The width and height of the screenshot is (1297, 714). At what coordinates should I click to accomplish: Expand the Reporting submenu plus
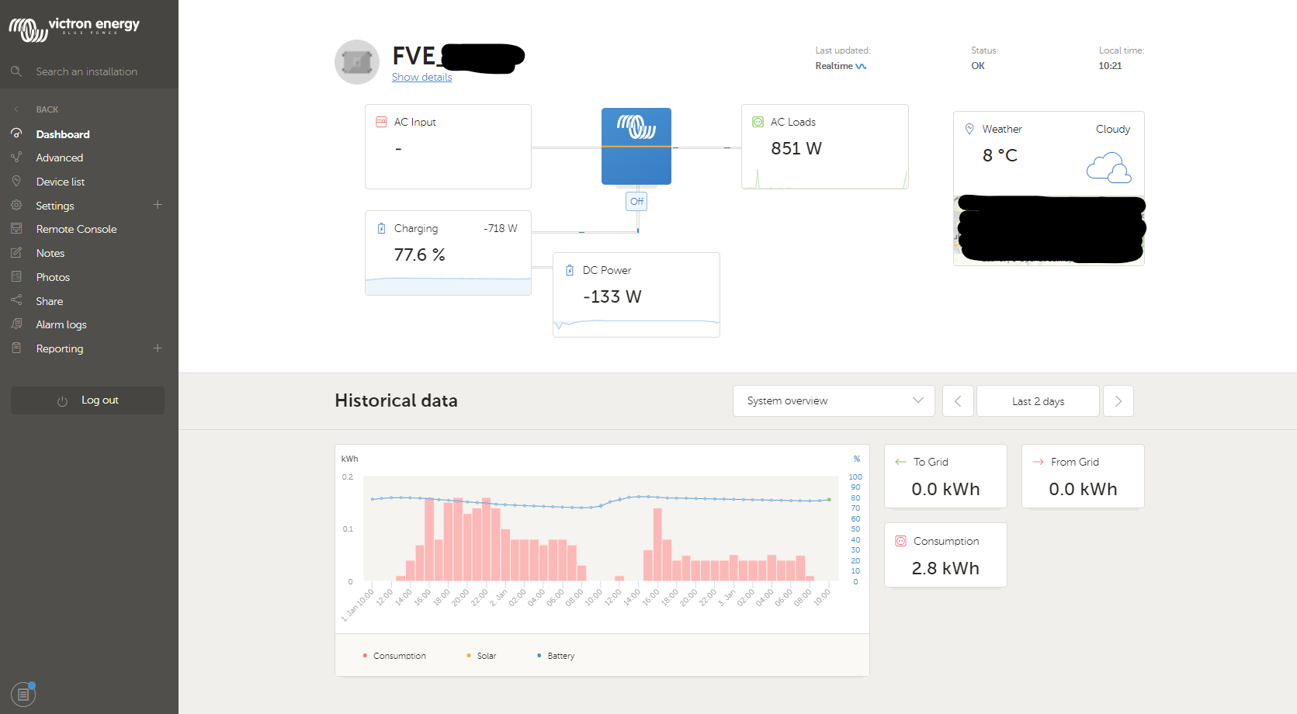click(158, 348)
